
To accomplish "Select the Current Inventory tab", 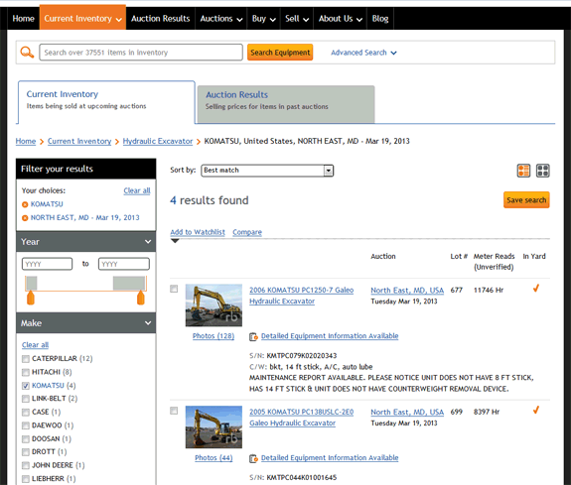I will (106, 102).
